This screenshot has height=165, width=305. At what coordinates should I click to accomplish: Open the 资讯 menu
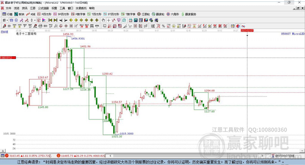(24, 8)
